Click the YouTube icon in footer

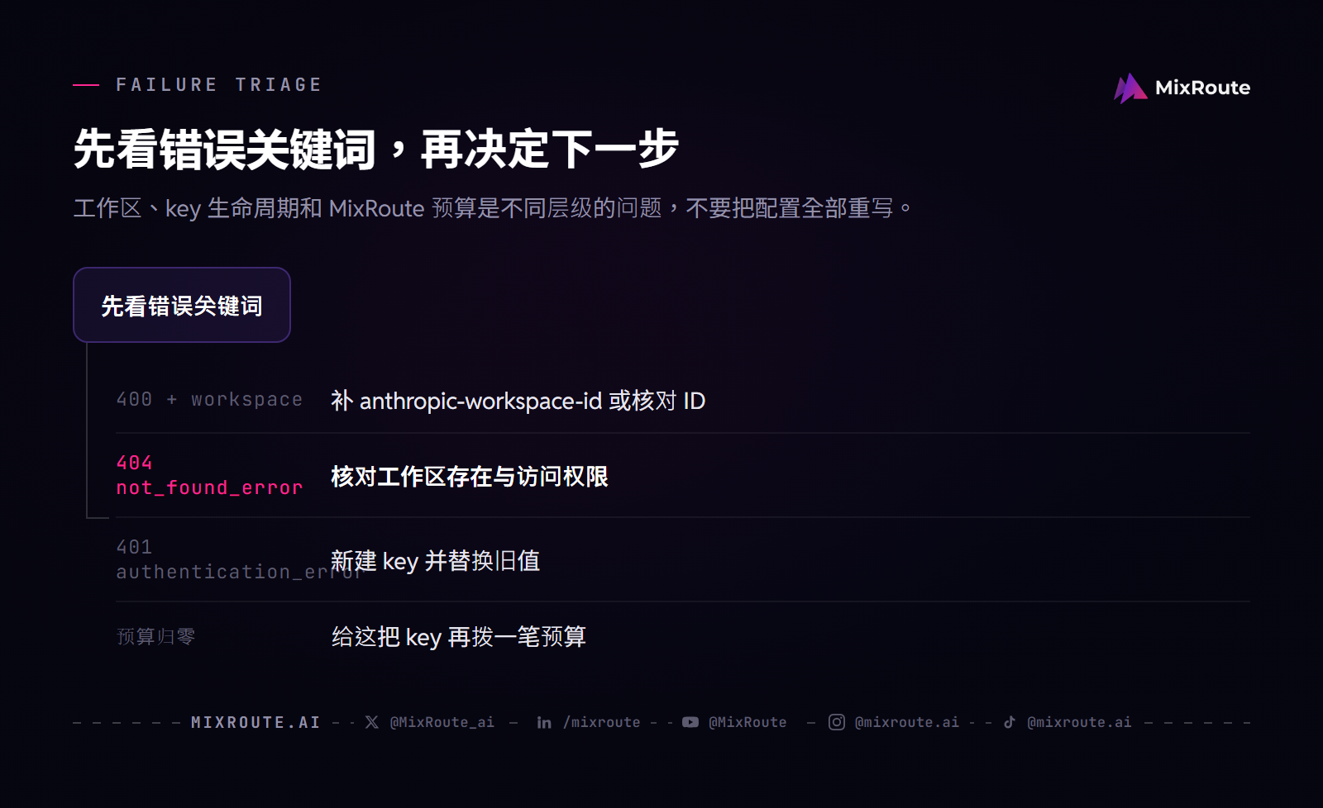point(690,722)
